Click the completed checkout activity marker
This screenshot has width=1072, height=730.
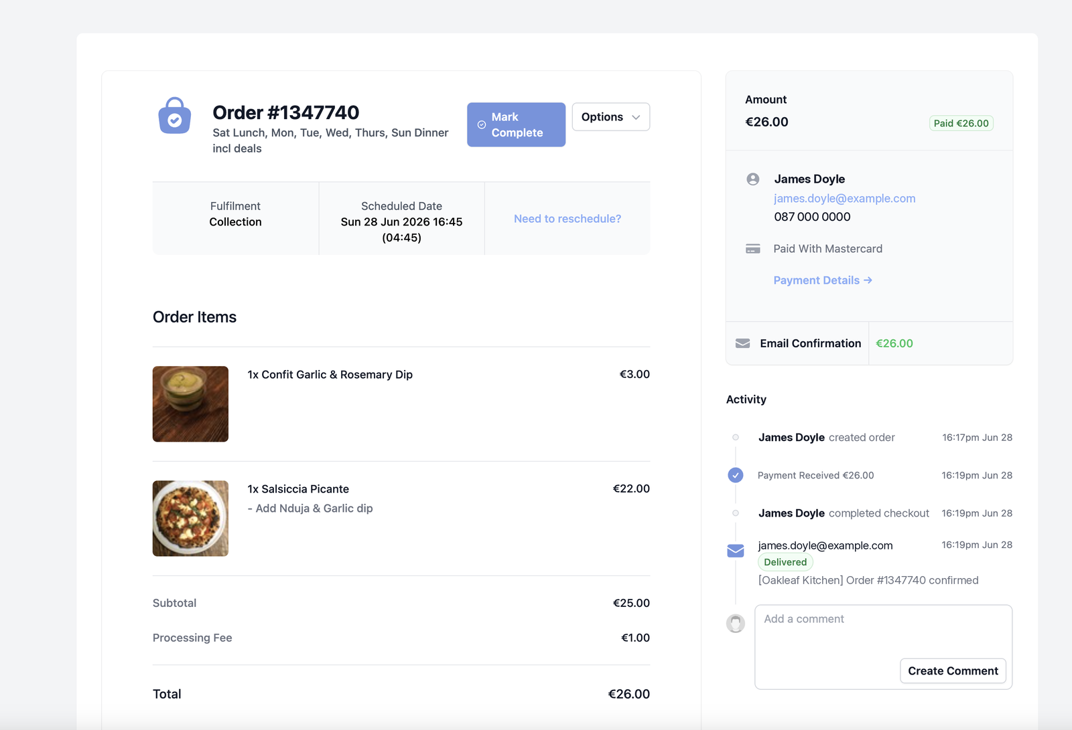pos(736,513)
